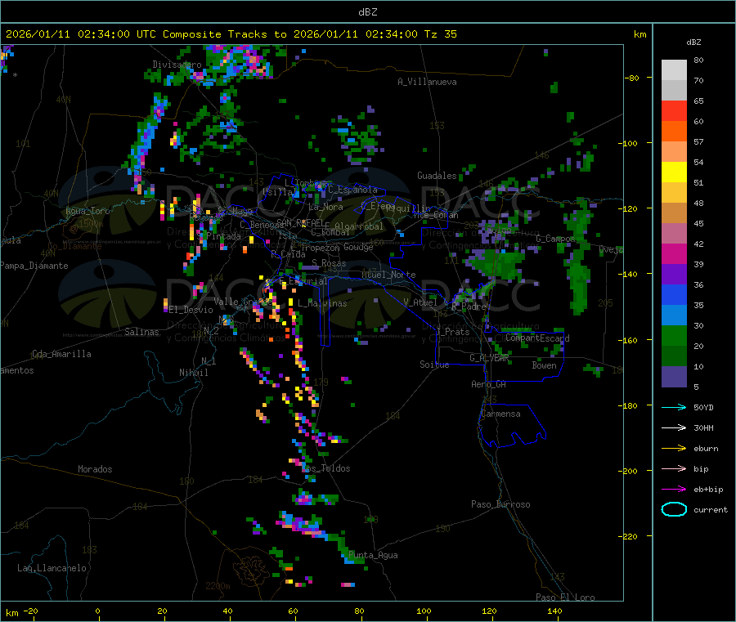Click the 'Carmensa' map label

tap(500, 414)
